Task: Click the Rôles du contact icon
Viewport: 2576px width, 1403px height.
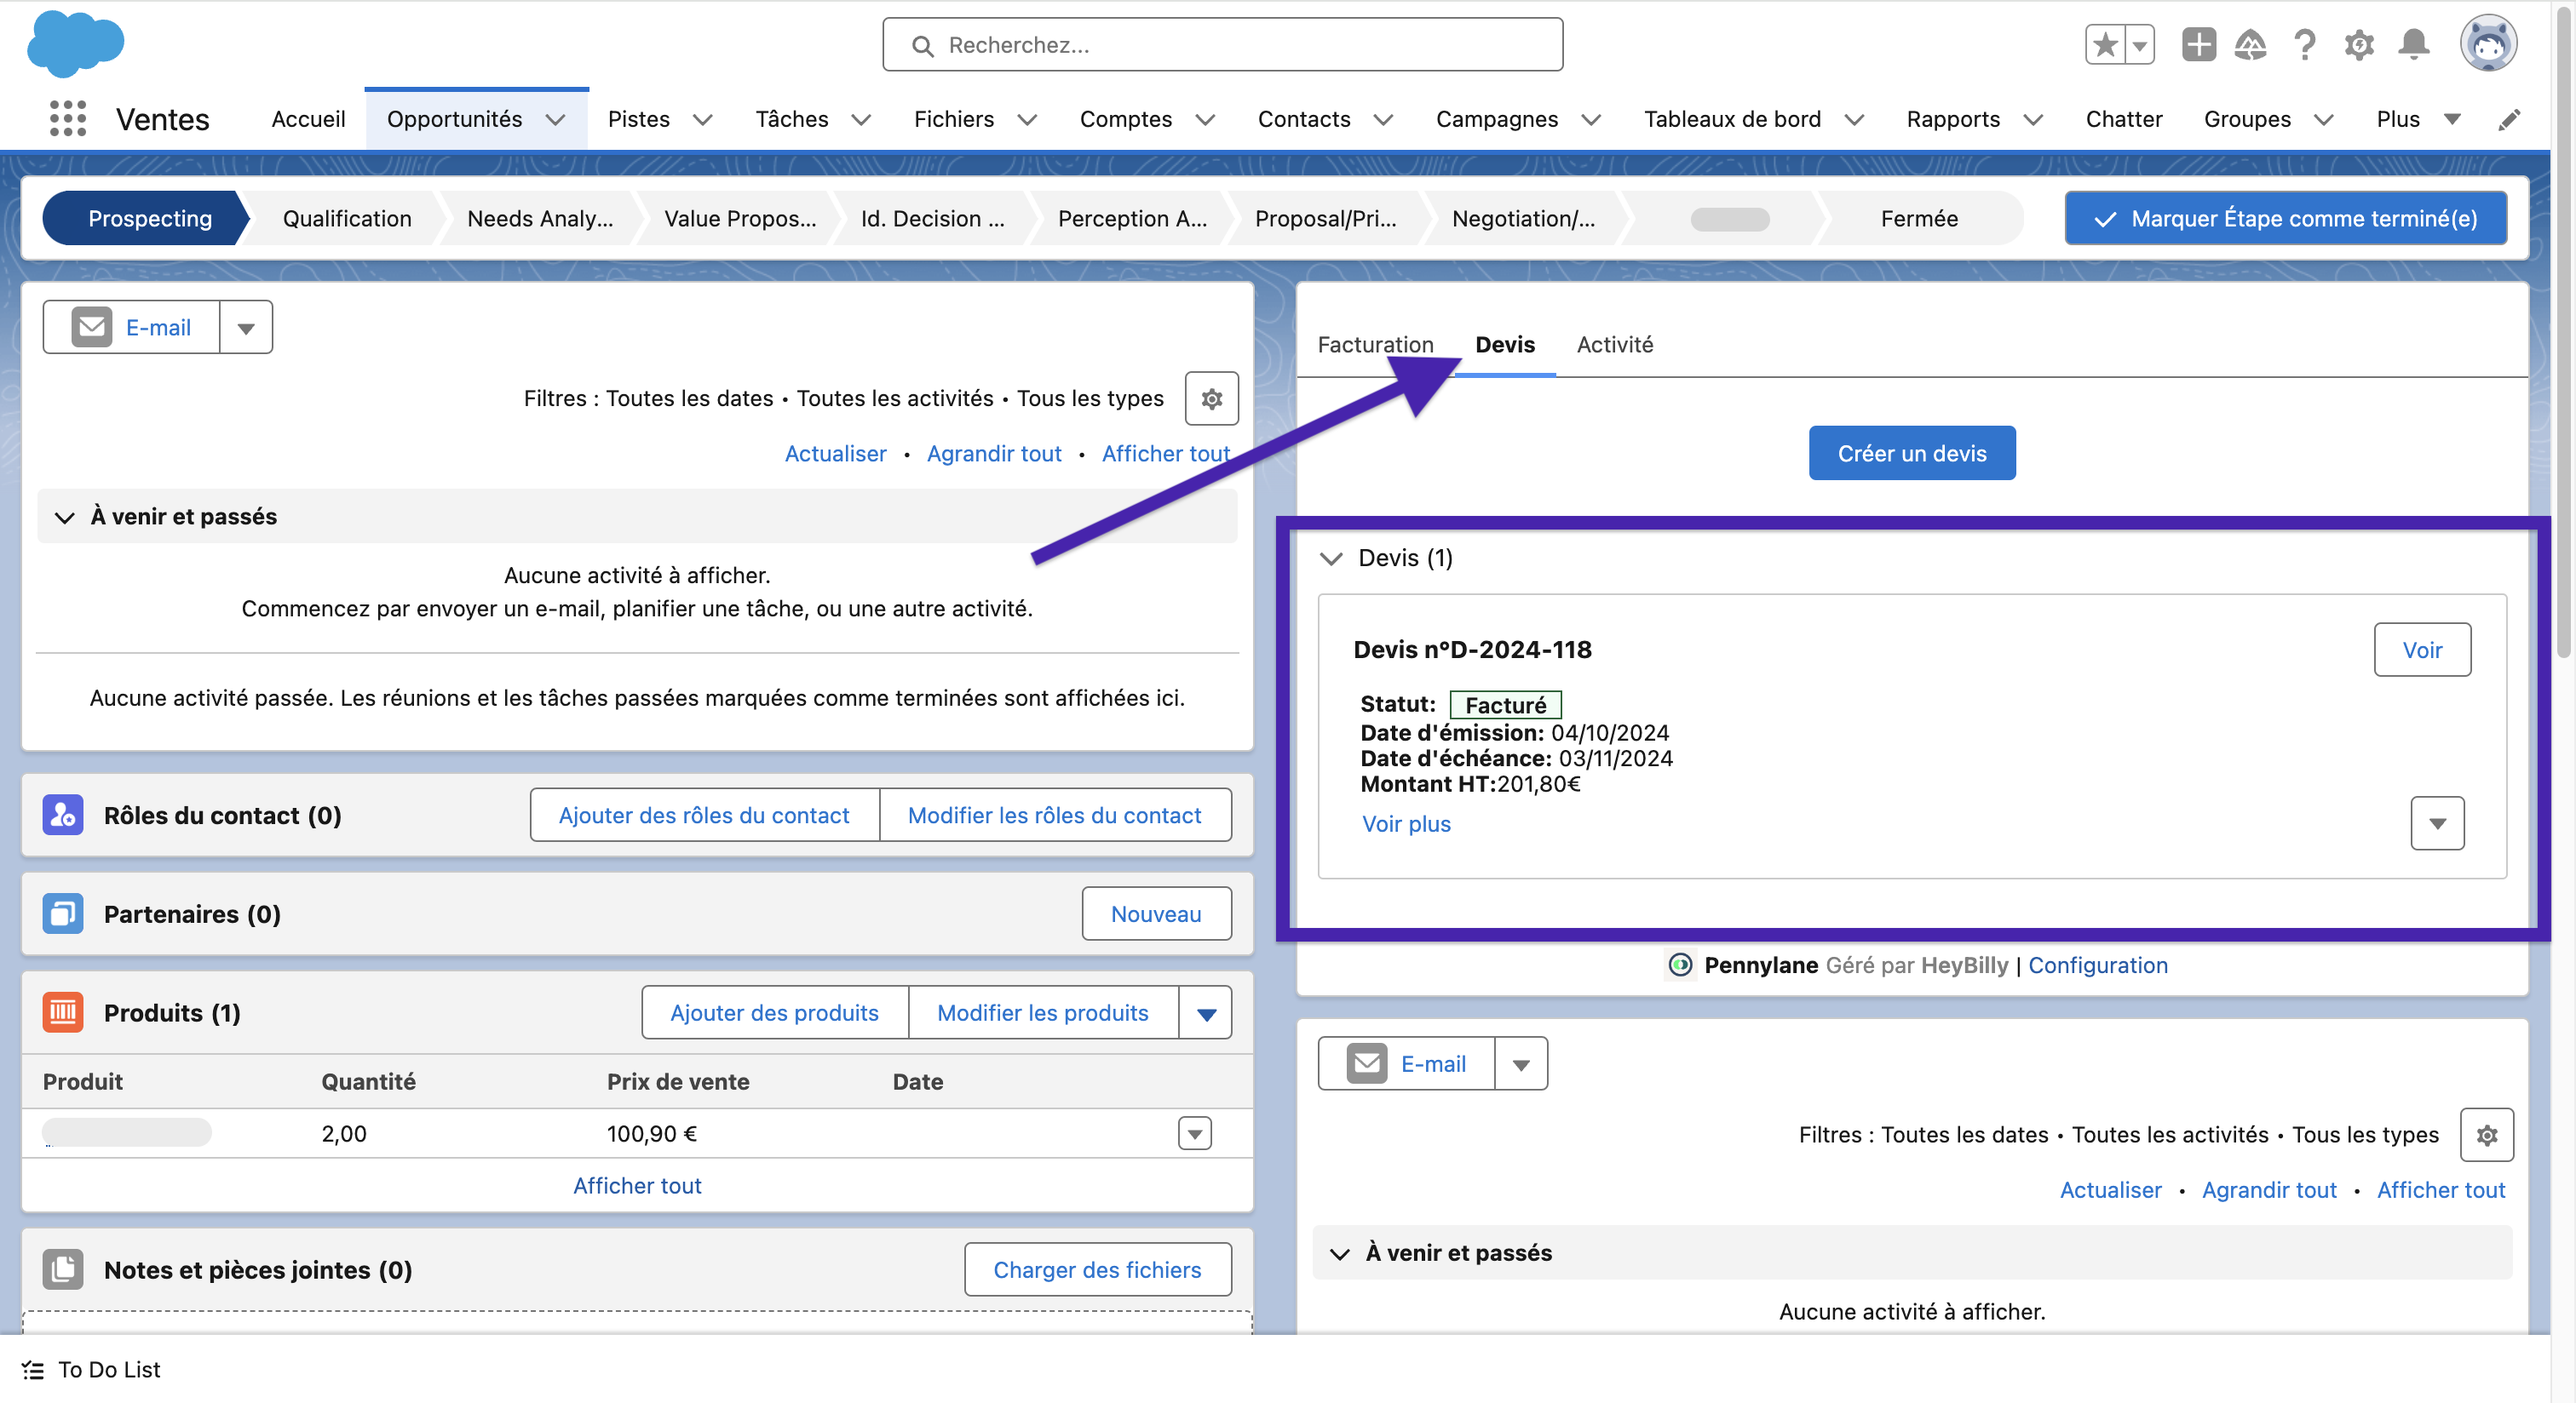Action: [63, 816]
